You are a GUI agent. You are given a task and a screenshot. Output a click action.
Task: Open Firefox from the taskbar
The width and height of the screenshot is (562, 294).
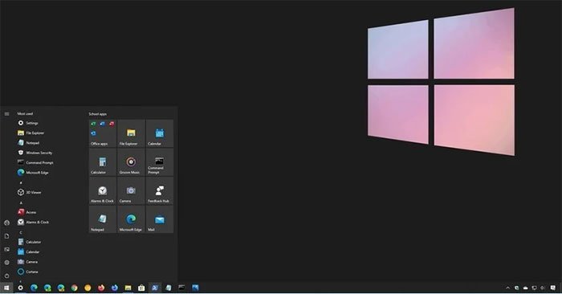pyautogui.click(x=101, y=288)
